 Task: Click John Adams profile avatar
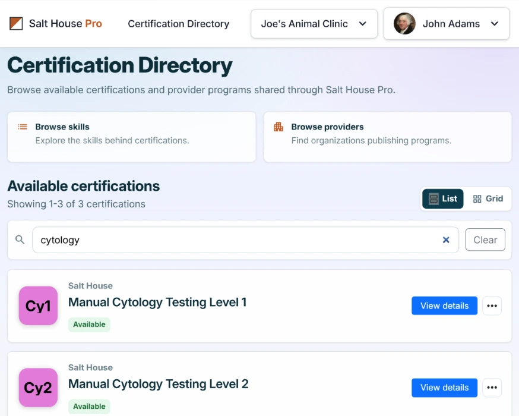click(x=404, y=24)
